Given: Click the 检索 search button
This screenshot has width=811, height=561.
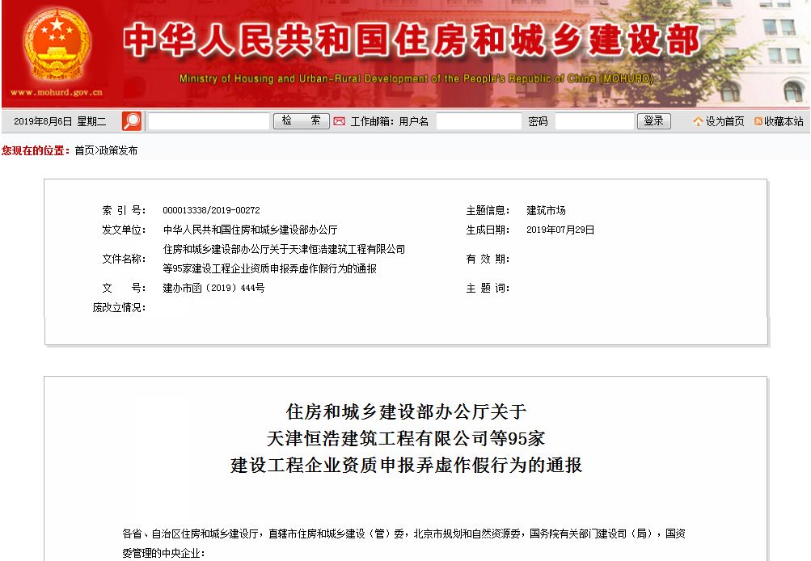Looking at the screenshot, I should [x=301, y=121].
